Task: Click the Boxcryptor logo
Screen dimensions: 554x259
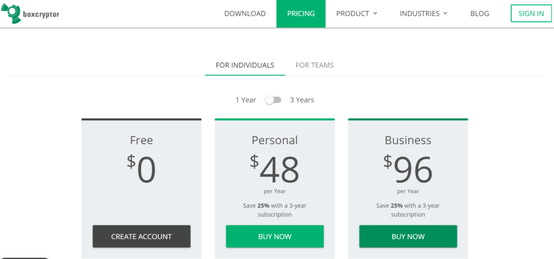Action: (x=30, y=14)
